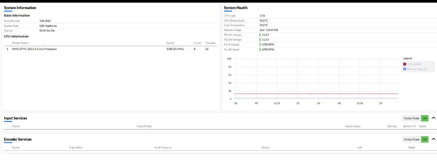
Task: Click the Basic Information subheading
Action: pyautogui.click(x=17, y=16)
